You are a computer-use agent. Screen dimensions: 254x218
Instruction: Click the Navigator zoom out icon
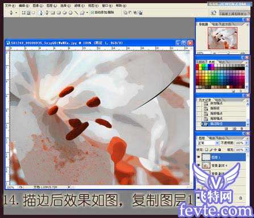(x=215, y=53)
